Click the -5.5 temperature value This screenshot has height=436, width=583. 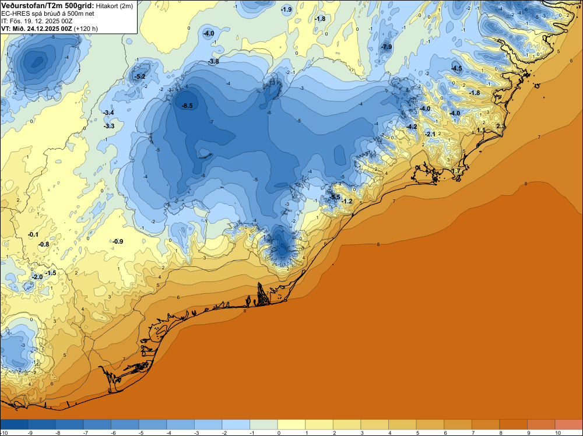[x=335, y=198]
